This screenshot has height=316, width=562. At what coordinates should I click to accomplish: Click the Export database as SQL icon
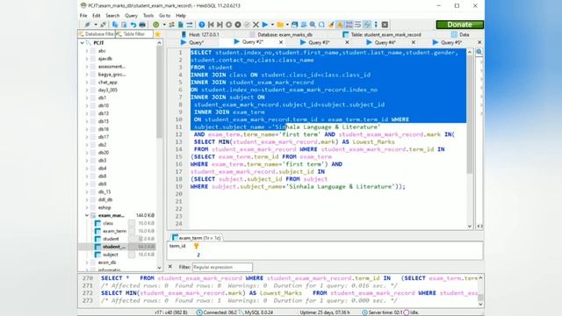(x=181, y=25)
